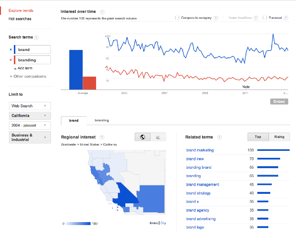Enable the Forecast checkbox

(x=265, y=18)
